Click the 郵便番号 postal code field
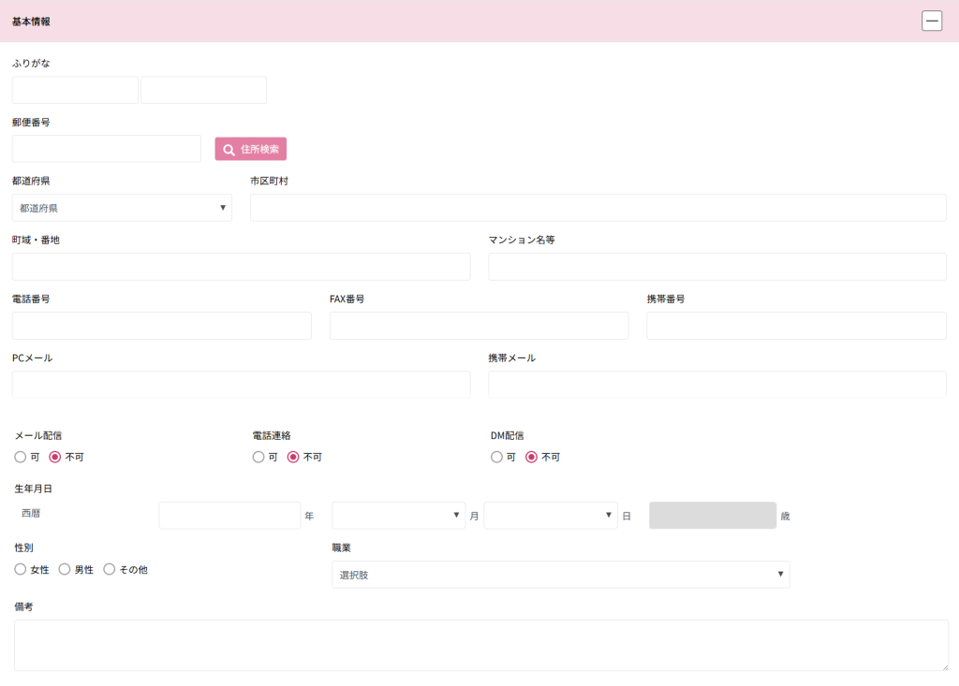959x686 pixels. pyautogui.click(x=106, y=149)
